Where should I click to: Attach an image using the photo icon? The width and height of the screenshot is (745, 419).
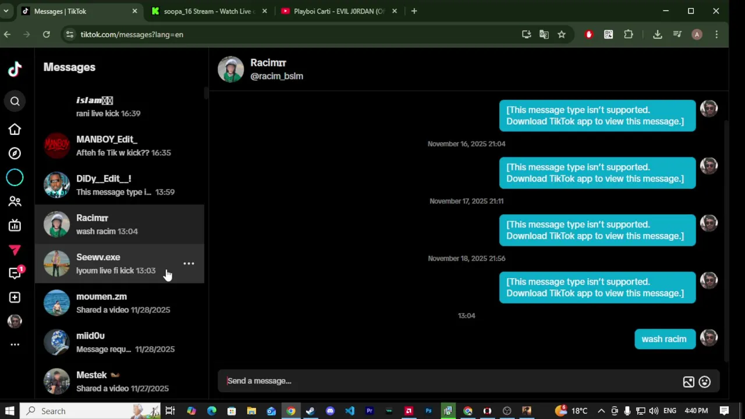(689, 382)
